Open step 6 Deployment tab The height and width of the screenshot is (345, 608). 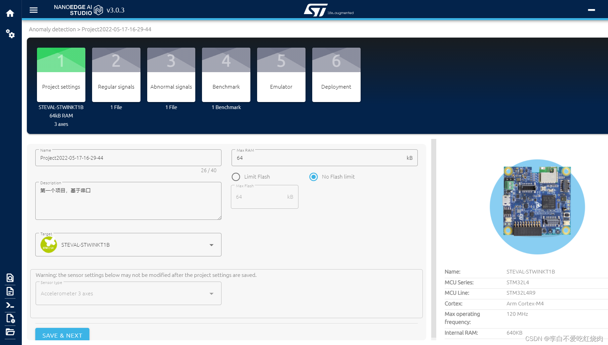point(336,75)
